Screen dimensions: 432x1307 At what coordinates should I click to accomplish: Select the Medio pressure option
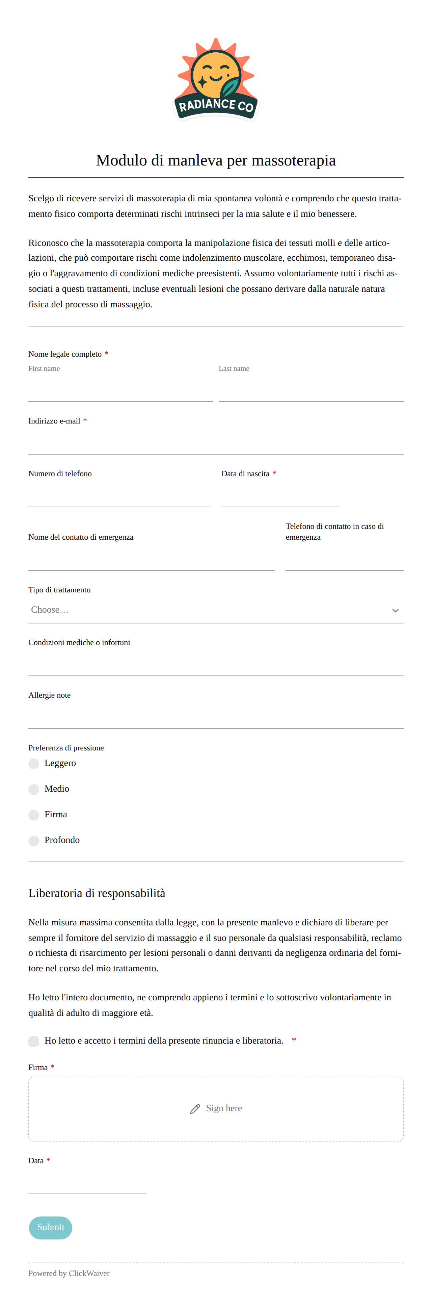33,789
